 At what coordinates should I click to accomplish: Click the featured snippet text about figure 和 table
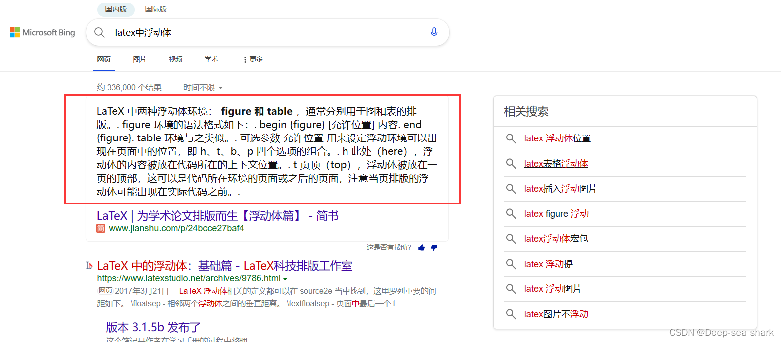point(267,151)
